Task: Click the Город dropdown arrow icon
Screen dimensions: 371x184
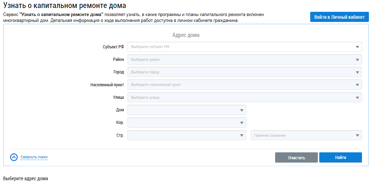Action: pyautogui.click(x=357, y=72)
